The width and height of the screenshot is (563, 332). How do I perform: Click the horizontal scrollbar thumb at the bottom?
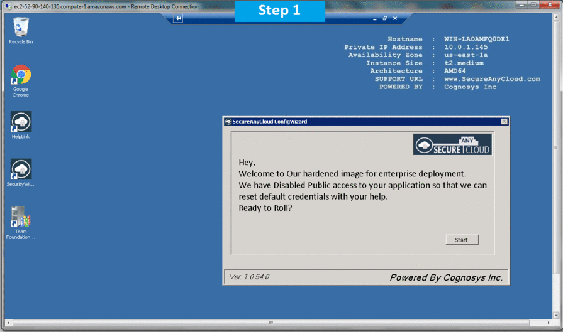click(271, 323)
